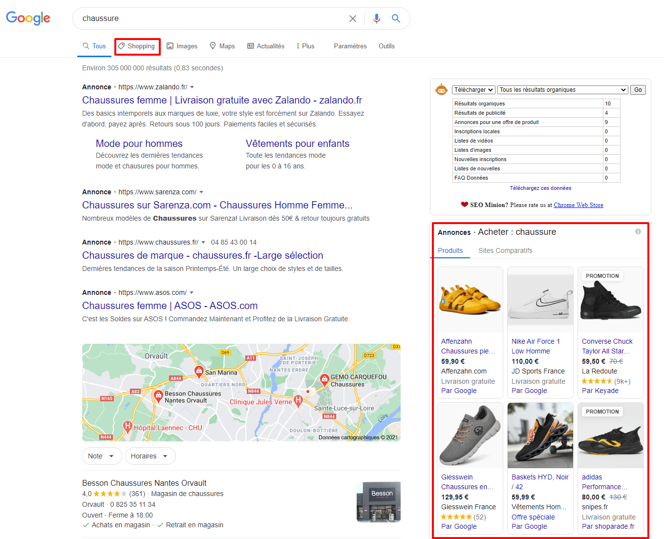
Task: Click Téléchargez ces données link
Action: (x=540, y=188)
